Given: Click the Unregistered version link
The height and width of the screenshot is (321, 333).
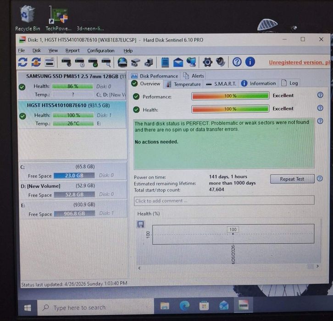Looking at the screenshot, I should (x=299, y=62).
